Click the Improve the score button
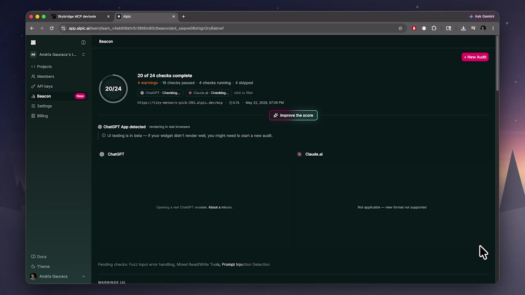 (293, 116)
